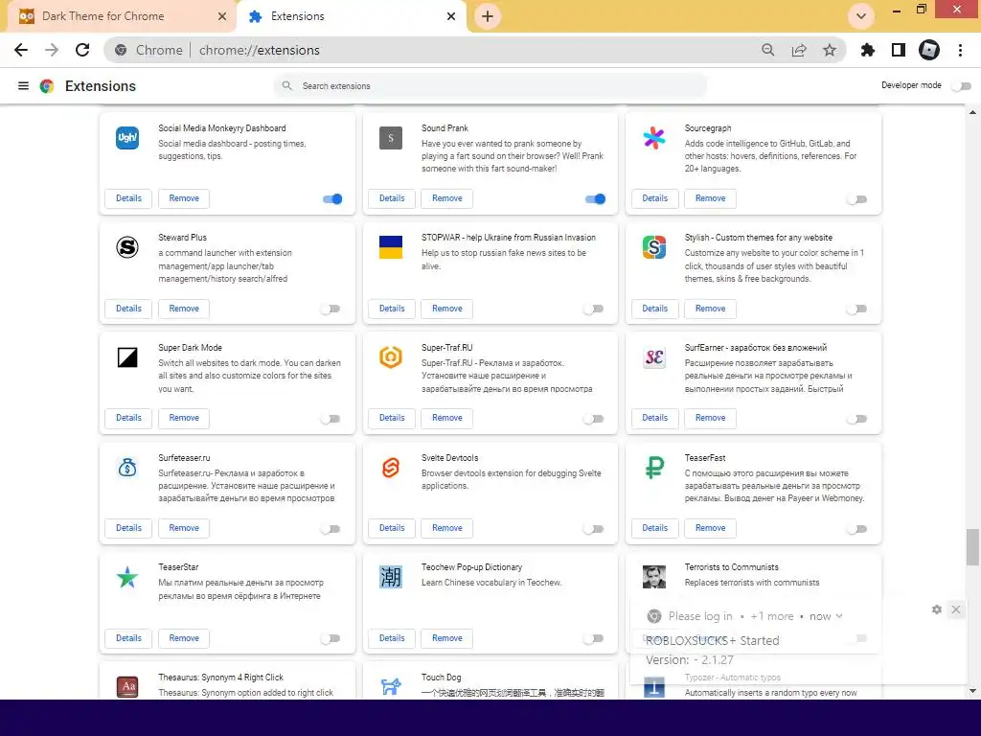Open the side panel toolbar icon

point(899,50)
